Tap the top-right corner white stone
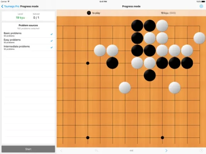 tap(199, 38)
